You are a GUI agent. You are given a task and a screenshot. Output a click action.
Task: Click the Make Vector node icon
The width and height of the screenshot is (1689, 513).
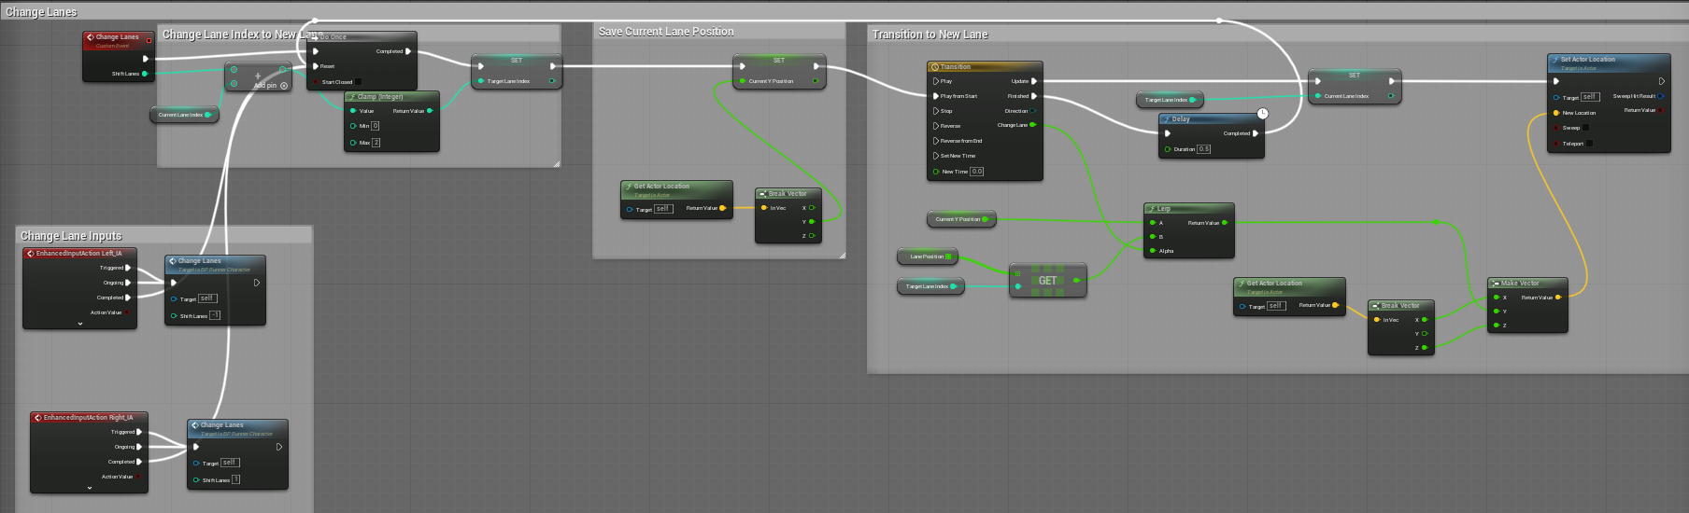tap(1496, 284)
